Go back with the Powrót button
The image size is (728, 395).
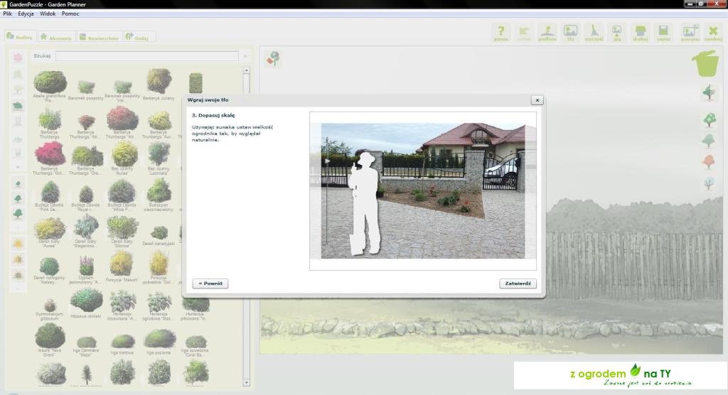[210, 283]
